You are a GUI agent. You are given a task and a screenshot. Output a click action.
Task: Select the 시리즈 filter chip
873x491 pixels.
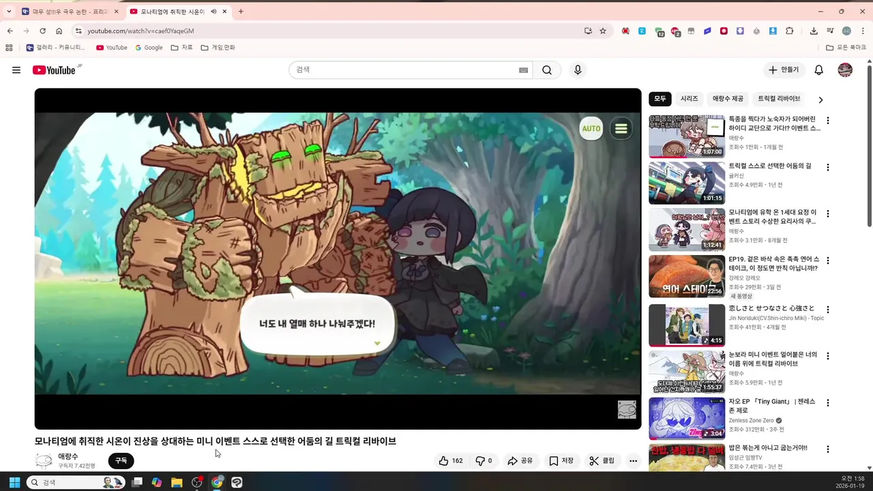coord(690,99)
